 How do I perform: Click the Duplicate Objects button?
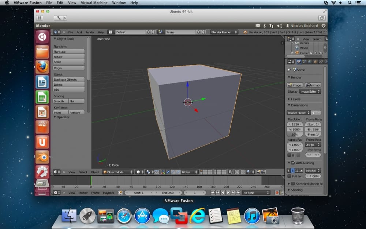69,80
